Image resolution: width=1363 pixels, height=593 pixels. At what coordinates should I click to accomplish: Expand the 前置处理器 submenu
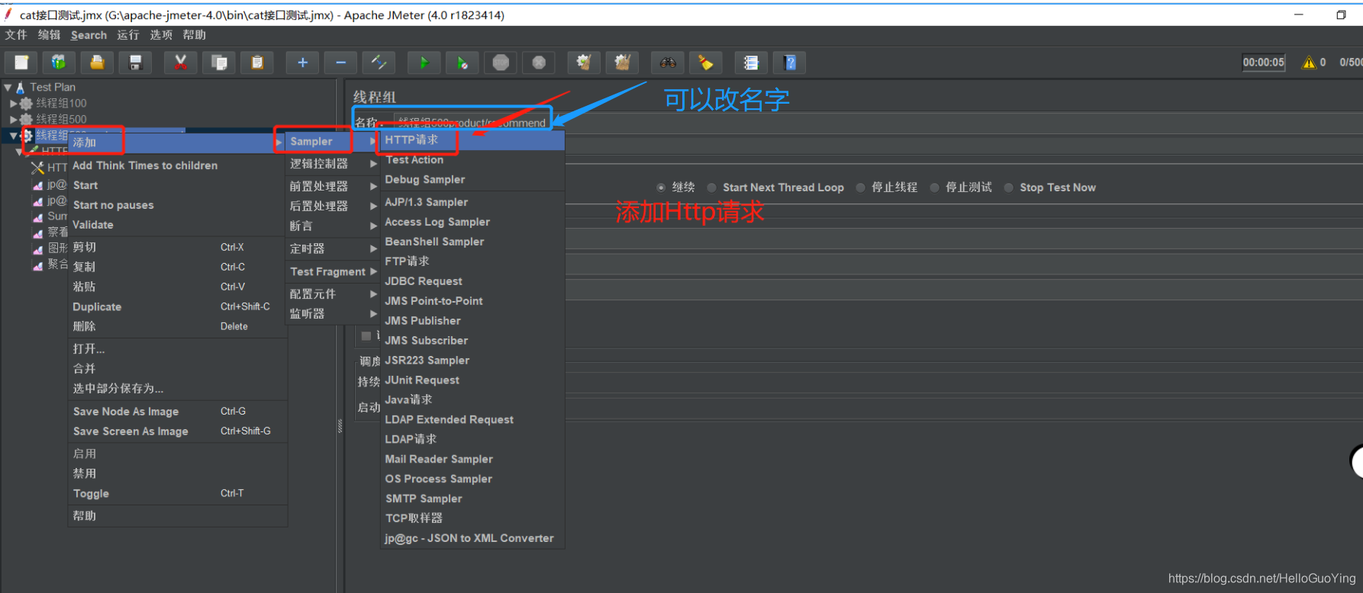[x=333, y=186]
